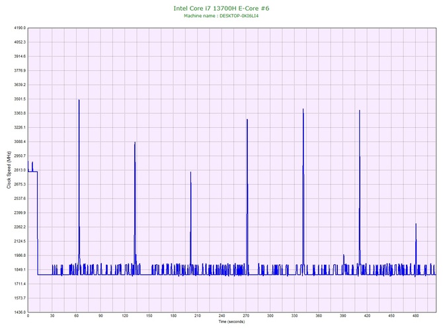Screen dimensions: 443x333
Task: Click the 3226.1 y-axis value
Action: [20, 127]
